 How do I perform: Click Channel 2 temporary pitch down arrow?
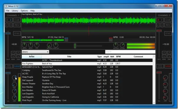tap(169, 56)
